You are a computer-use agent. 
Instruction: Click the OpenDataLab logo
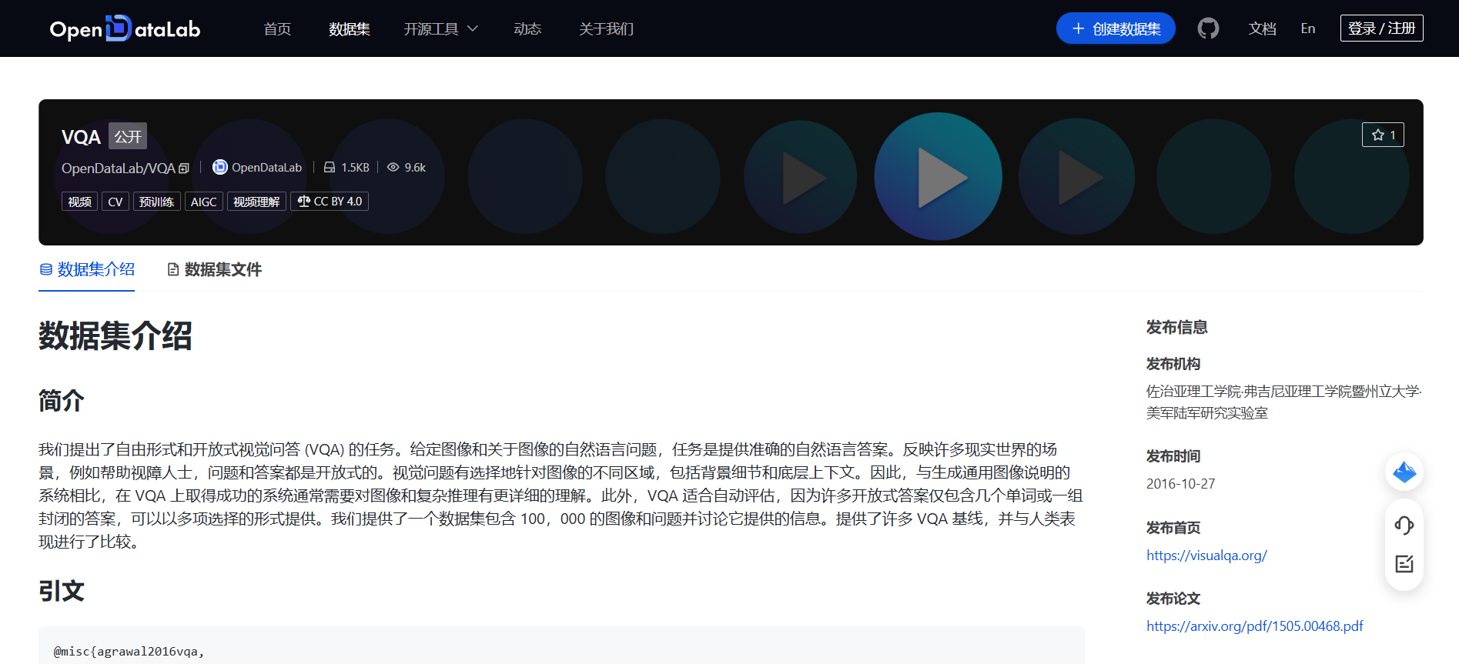tap(125, 28)
